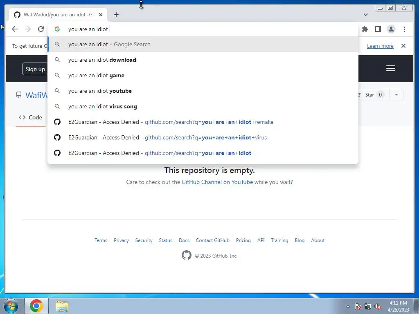Choose 'you are an idiot youtube' suggestion

pyautogui.click(x=203, y=91)
